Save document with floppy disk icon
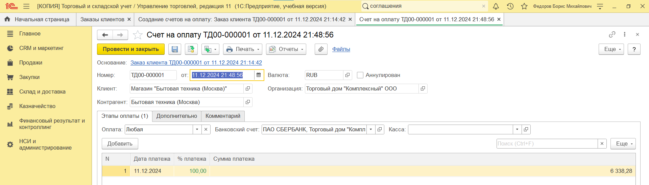 click(175, 49)
